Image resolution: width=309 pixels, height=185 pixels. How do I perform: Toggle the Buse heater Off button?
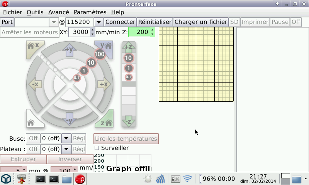[x=33, y=138]
